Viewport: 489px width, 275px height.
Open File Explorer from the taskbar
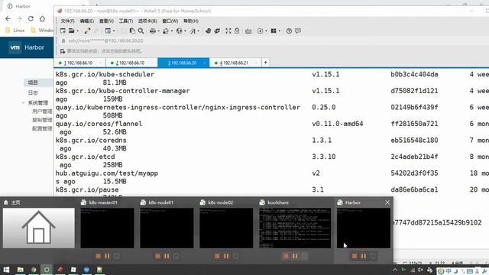point(21,270)
